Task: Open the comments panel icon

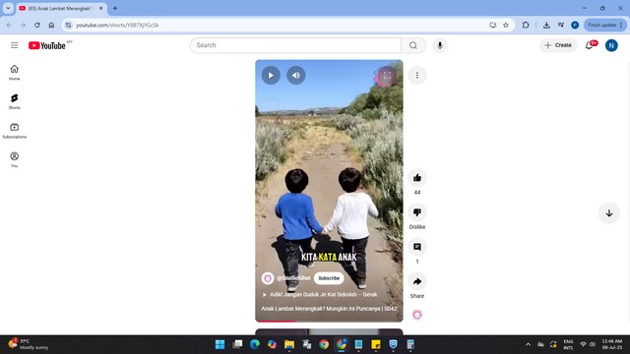Action: (x=417, y=247)
